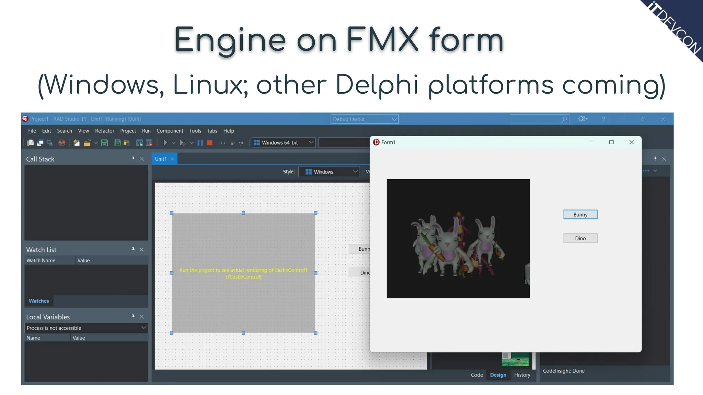This screenshot has height=395, width=703.
Task: Pin the Local Variables panel
Action: (133, 316)
